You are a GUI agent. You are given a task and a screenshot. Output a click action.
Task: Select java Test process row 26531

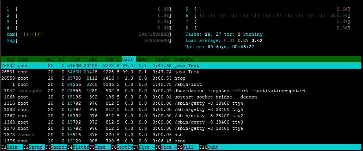181,72
